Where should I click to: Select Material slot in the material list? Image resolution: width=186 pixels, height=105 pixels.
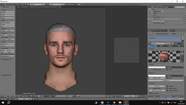click(x=164, y=38)
